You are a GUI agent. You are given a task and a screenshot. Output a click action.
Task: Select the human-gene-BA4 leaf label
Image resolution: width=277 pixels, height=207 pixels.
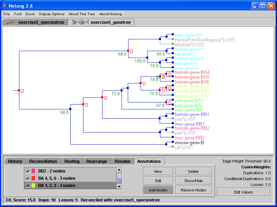[192, 72]
